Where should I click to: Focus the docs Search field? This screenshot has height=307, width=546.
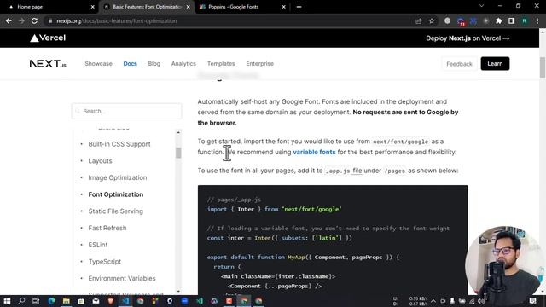(x=127, y=112)
